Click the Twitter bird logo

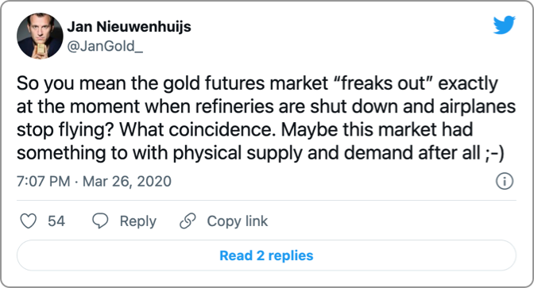[505, 25]
